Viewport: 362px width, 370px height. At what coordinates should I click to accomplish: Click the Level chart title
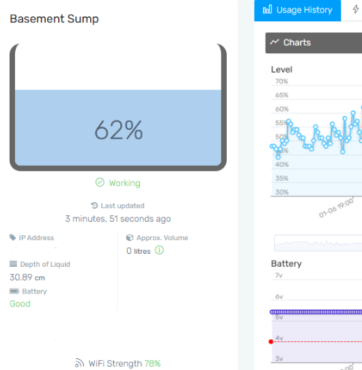pos(281,70)
